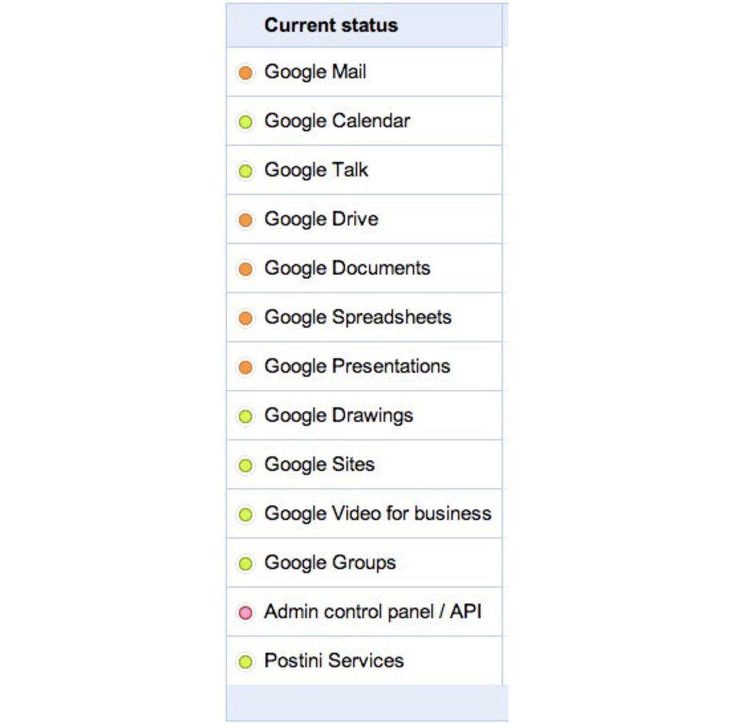Open the Postini Services status entry
Viewport: 730px width, 727px height.
pyautogui.click(x=333, y=661)
